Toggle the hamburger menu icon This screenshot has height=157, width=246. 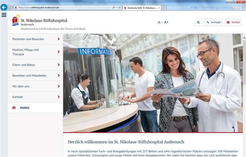click(4, 15)
